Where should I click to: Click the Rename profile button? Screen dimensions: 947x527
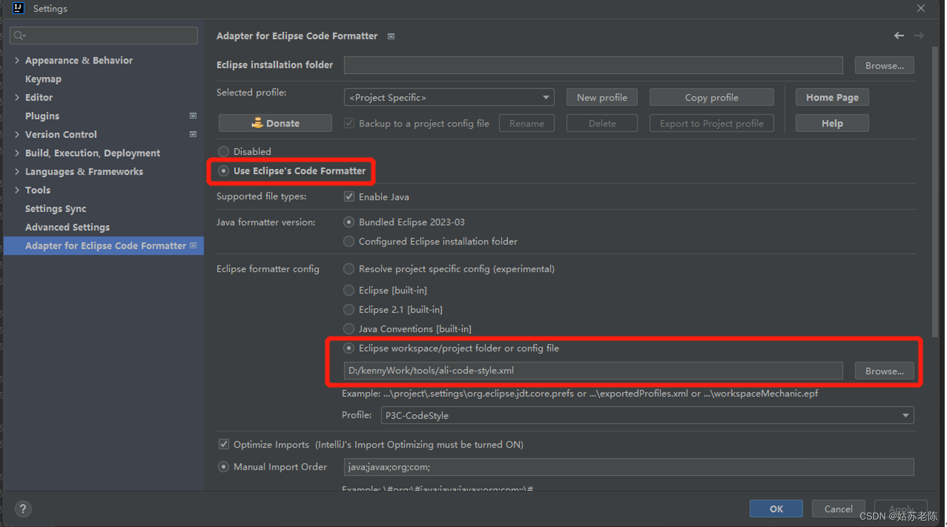526,123
